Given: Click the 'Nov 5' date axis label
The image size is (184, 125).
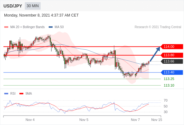Looking at the screenshot, I should point(84,120).
